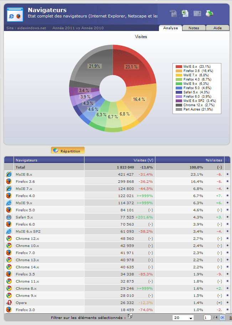Click the Année 2011 vs Année 2010 text

[78, 28]
